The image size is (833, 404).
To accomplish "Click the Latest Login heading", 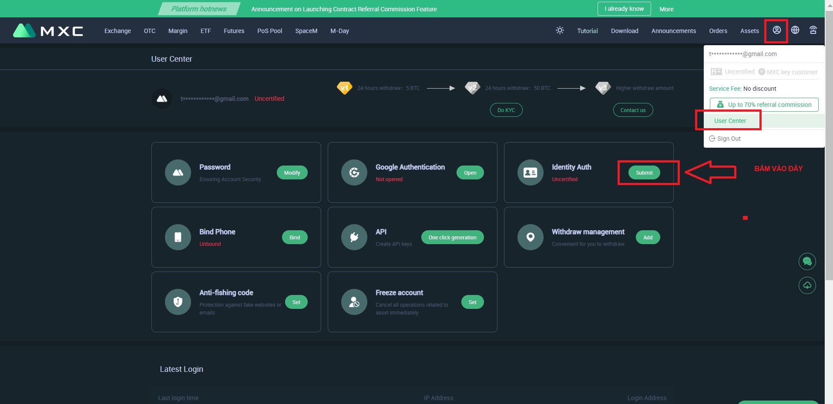I will point(181,369).
